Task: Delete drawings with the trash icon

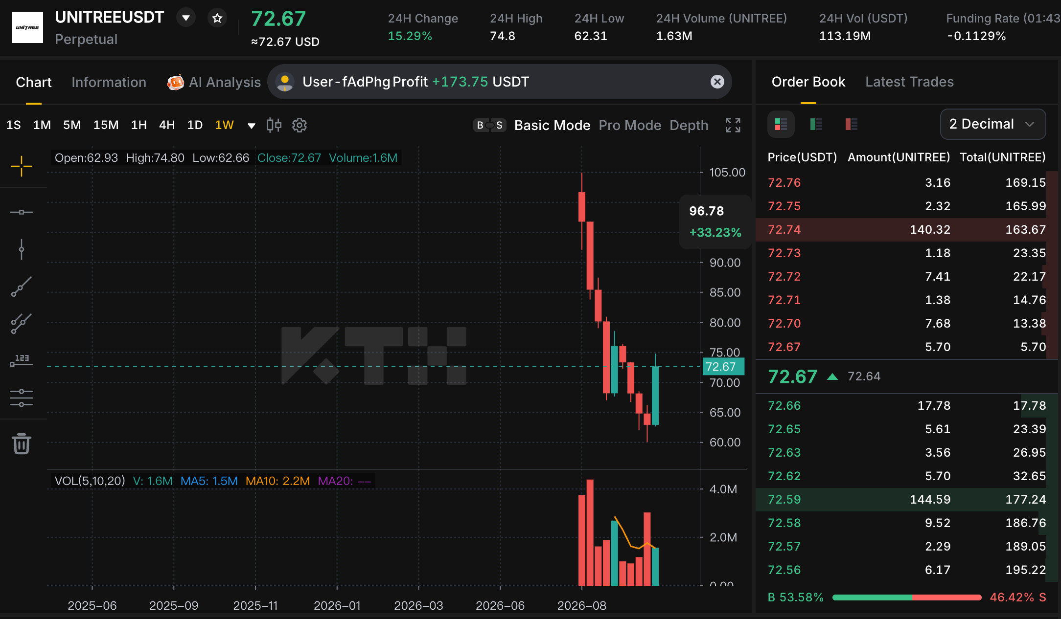Action: (22, 444)
